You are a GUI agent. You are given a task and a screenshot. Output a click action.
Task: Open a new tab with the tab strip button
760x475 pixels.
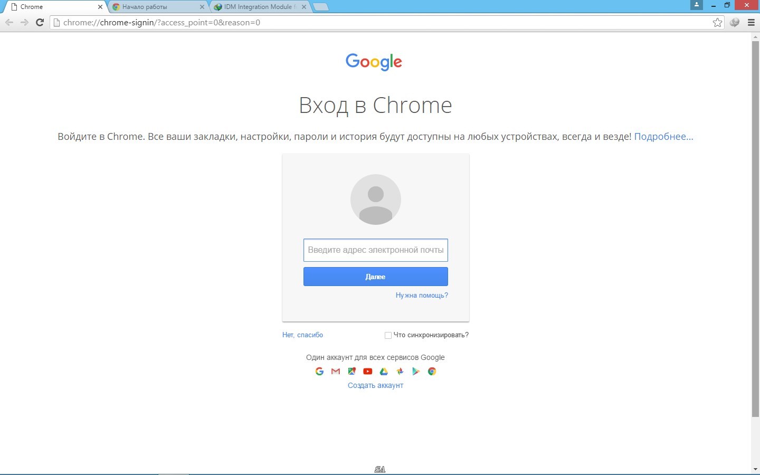(320, 7)
